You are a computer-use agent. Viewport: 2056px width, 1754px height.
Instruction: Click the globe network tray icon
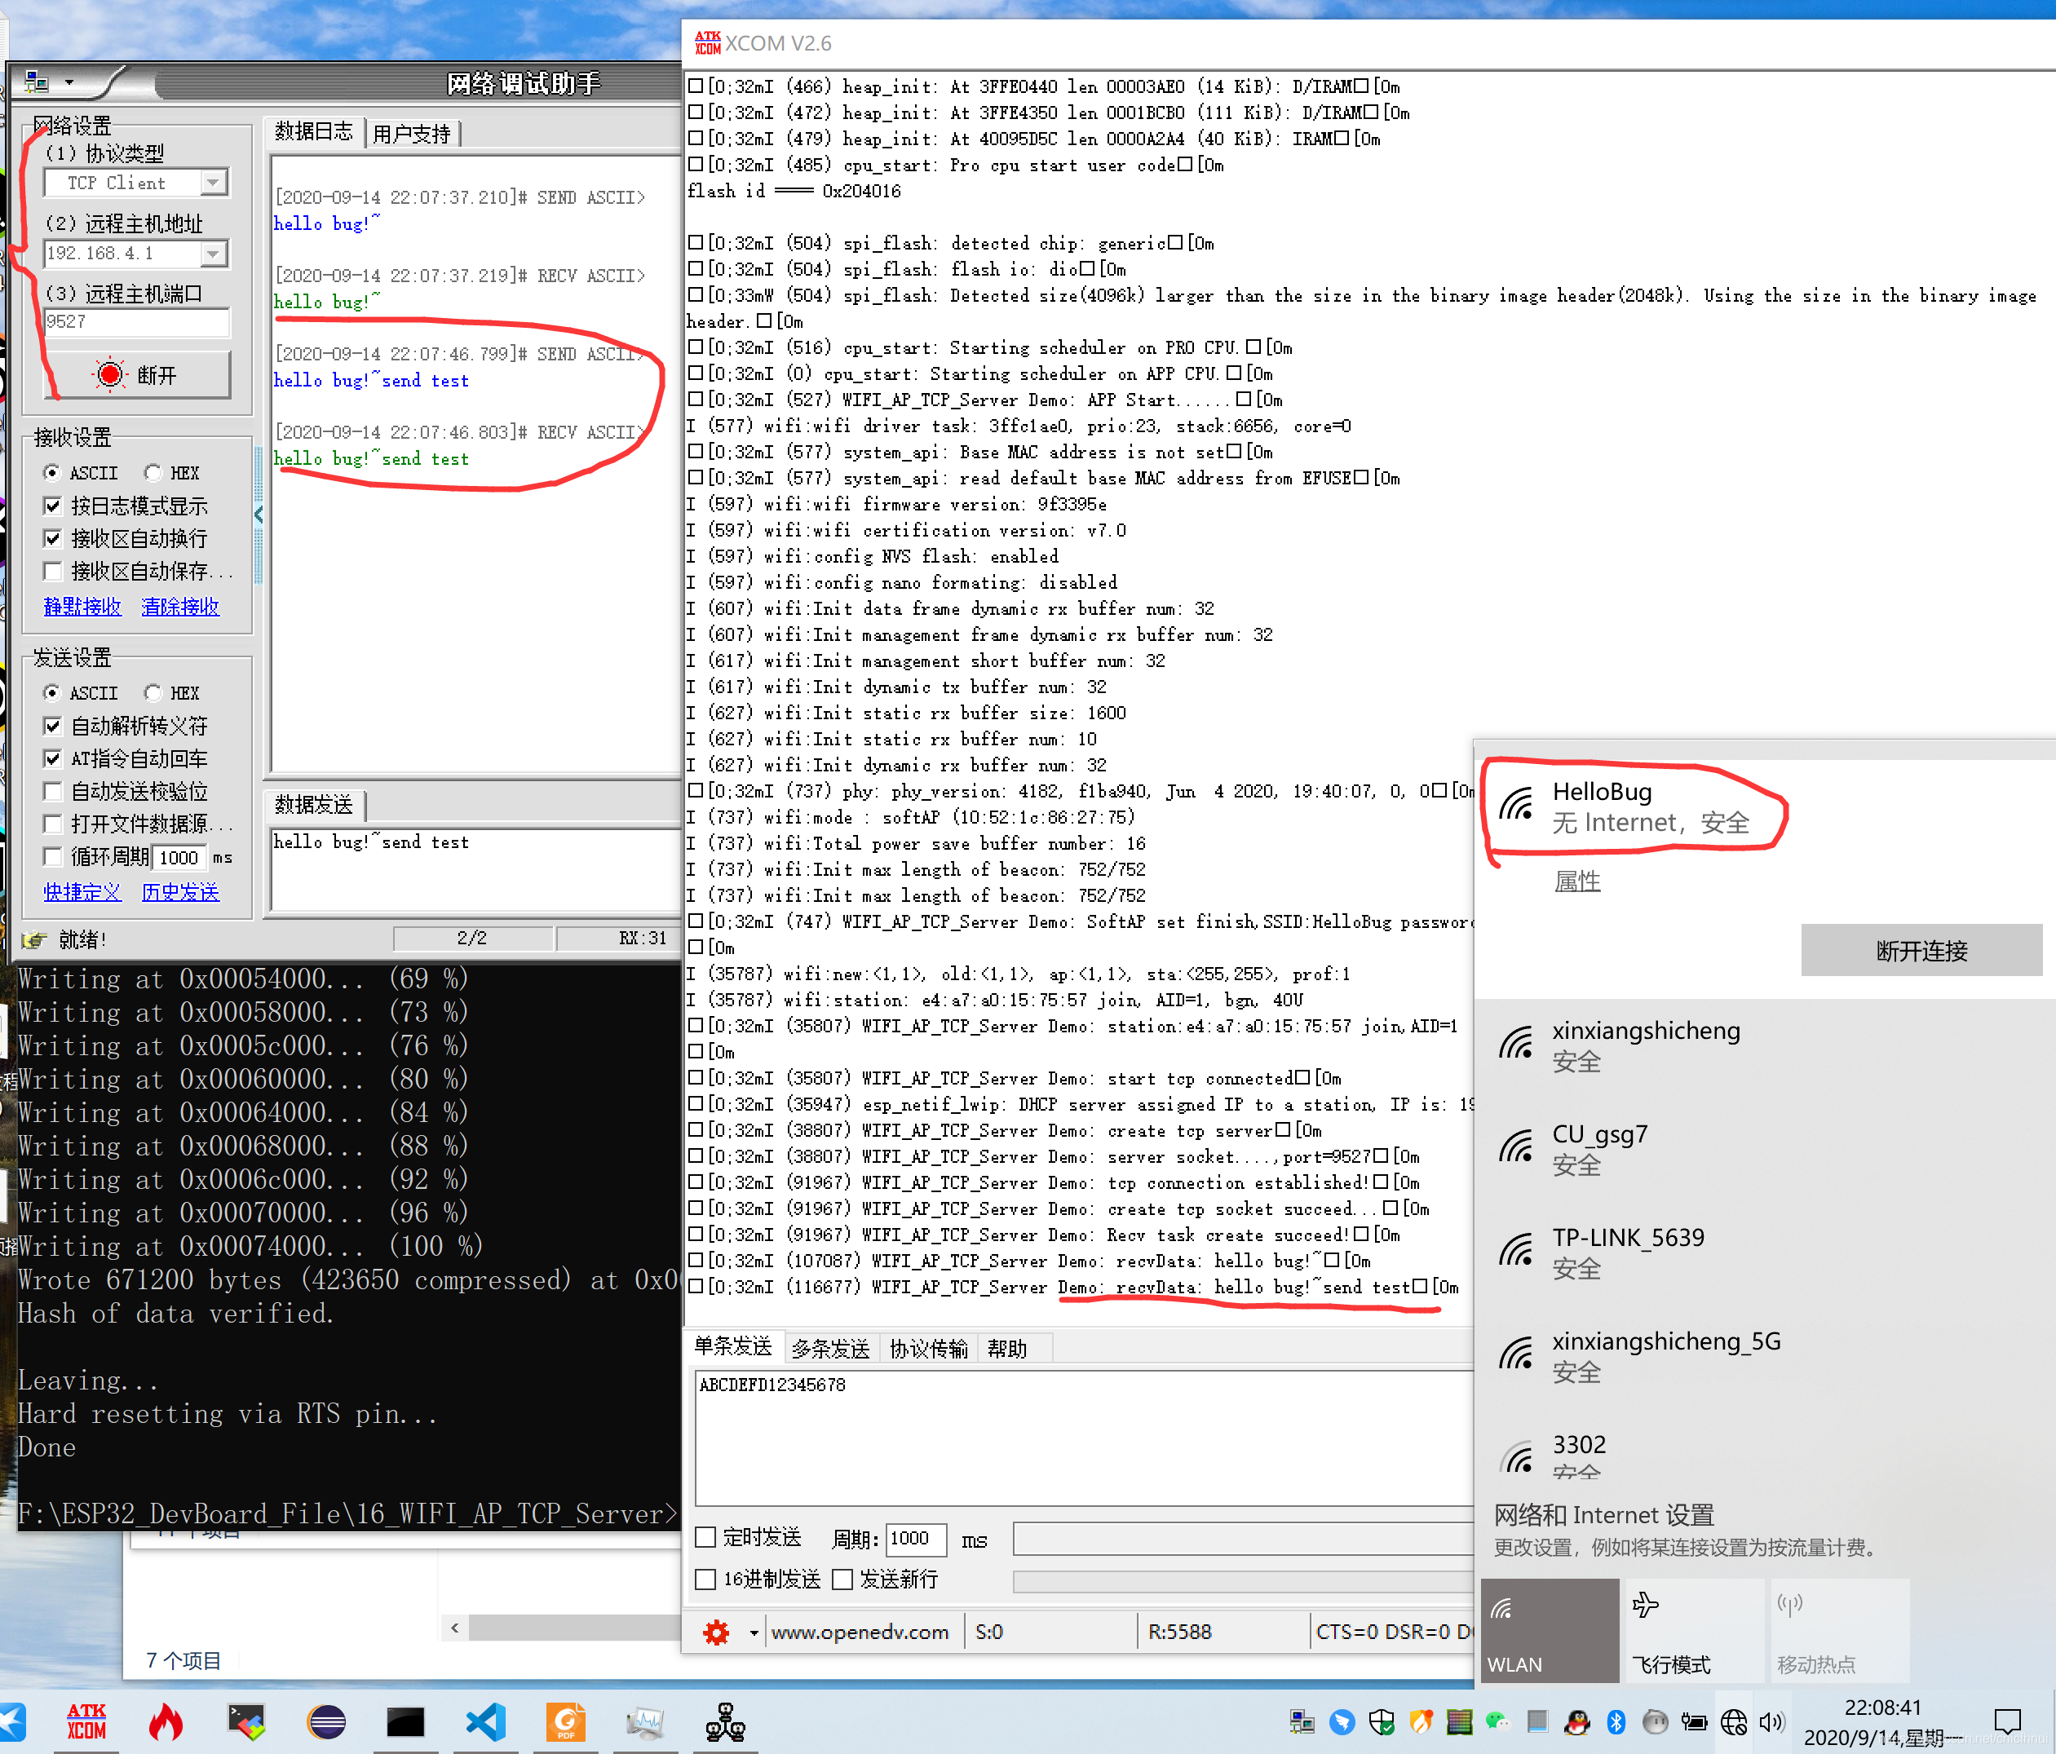pos(1734,1722)
